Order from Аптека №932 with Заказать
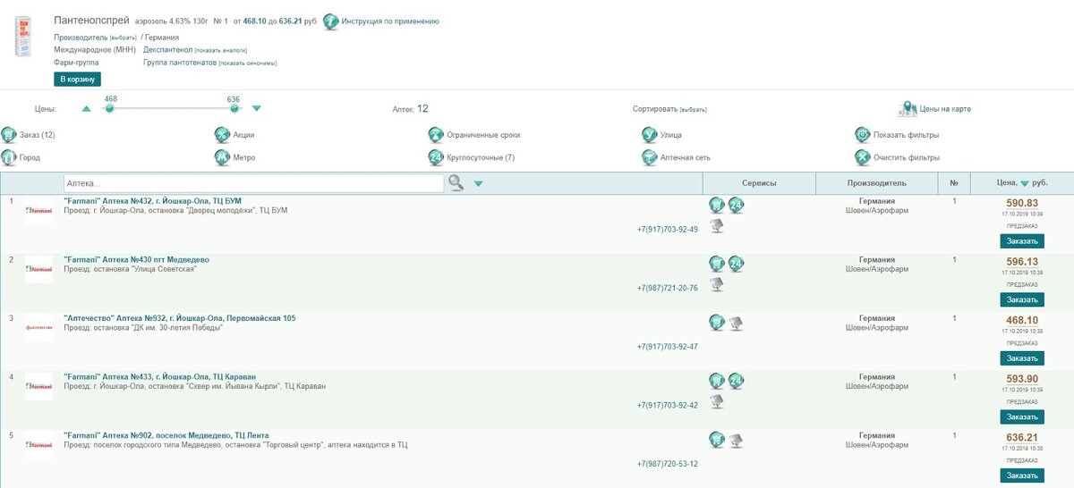 (x=1021, y=358)
